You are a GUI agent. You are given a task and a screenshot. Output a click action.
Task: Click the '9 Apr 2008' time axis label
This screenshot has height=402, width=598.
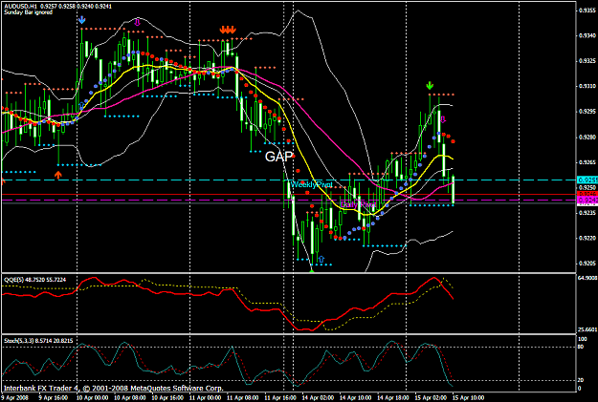tap(14, 398)
